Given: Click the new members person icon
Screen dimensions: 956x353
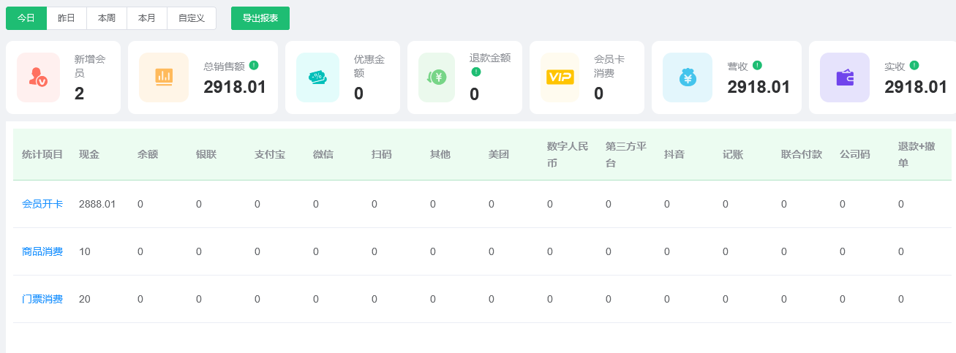Looking at the screenshot, I should 38,77.
